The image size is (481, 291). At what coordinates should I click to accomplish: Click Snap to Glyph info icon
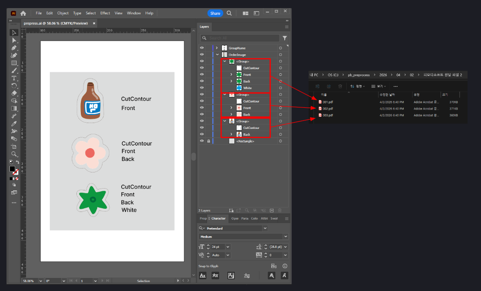[285, 266]
